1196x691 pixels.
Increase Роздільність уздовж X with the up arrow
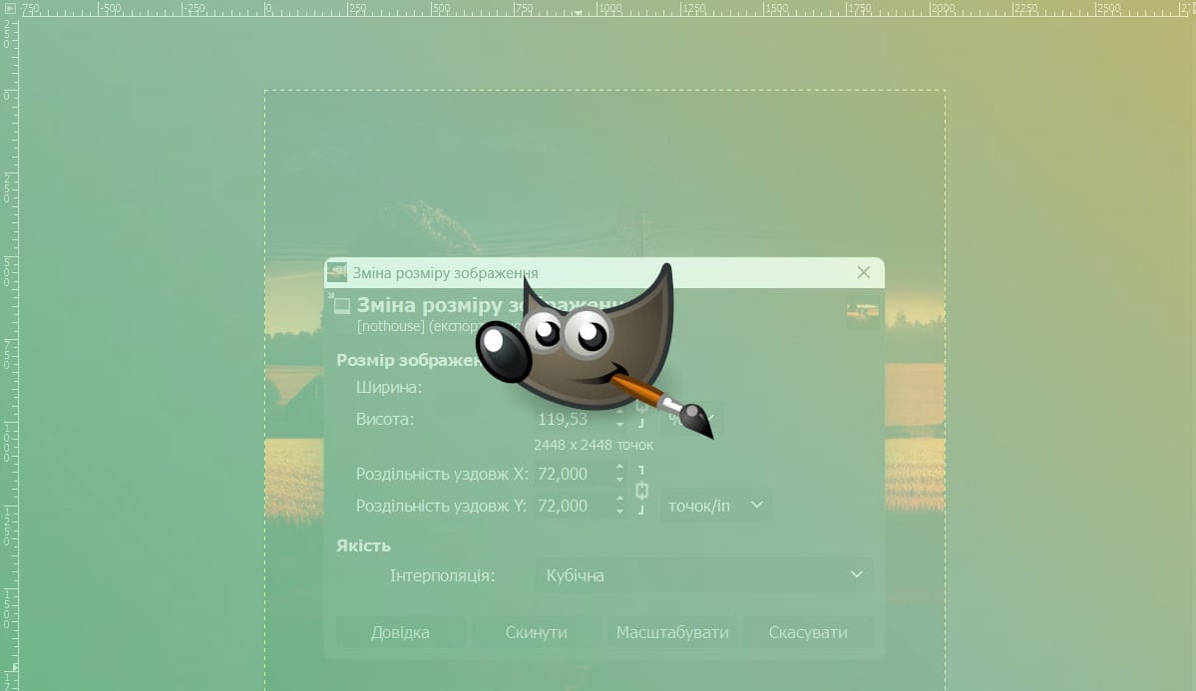(619, 467)
